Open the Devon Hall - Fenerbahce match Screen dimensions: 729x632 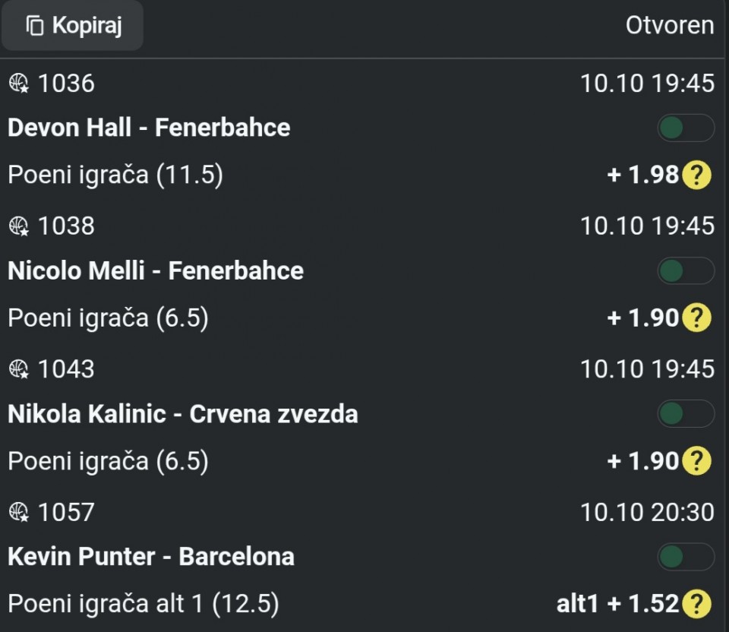coord(149,128)
